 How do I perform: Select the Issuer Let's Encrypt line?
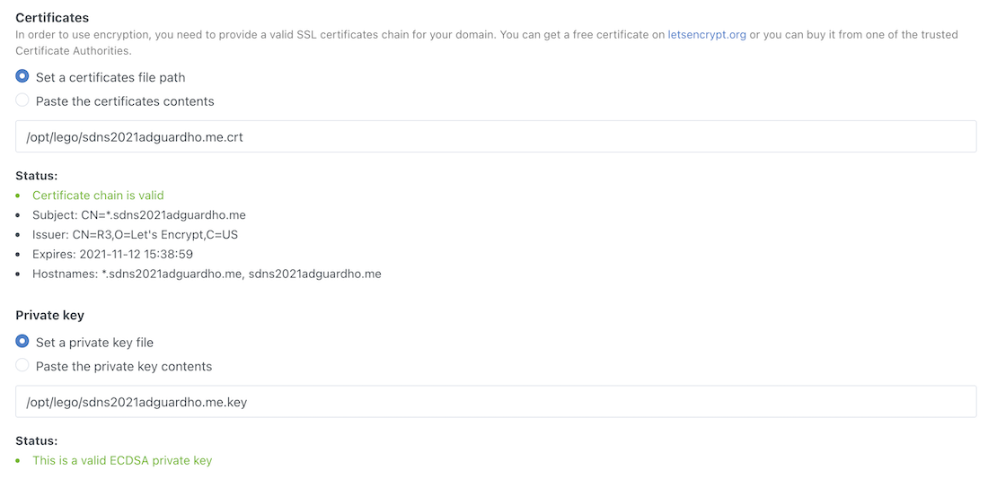[x=135, y=235]
